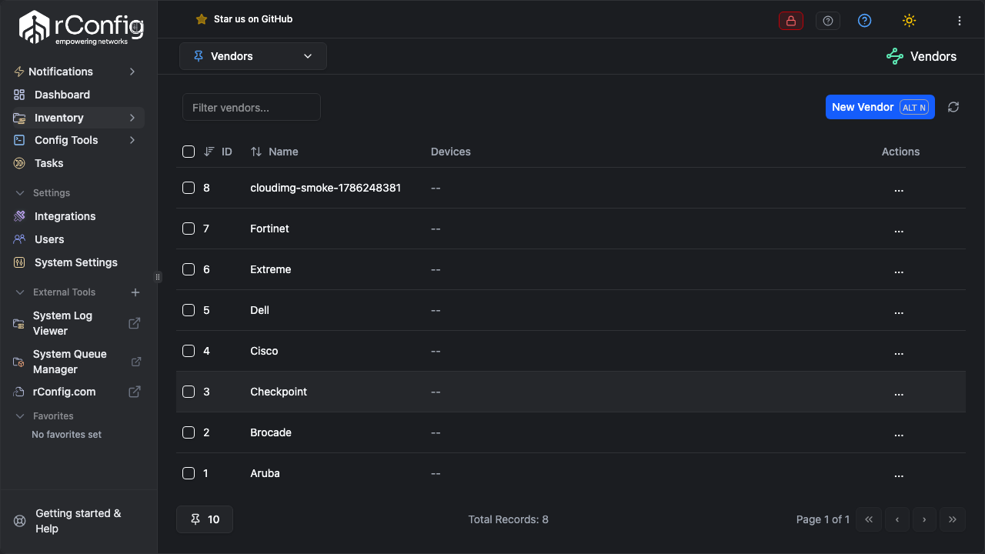Open actions menu for Extreme row
This screenshot has width=985, height=554.
click(899, 270)
